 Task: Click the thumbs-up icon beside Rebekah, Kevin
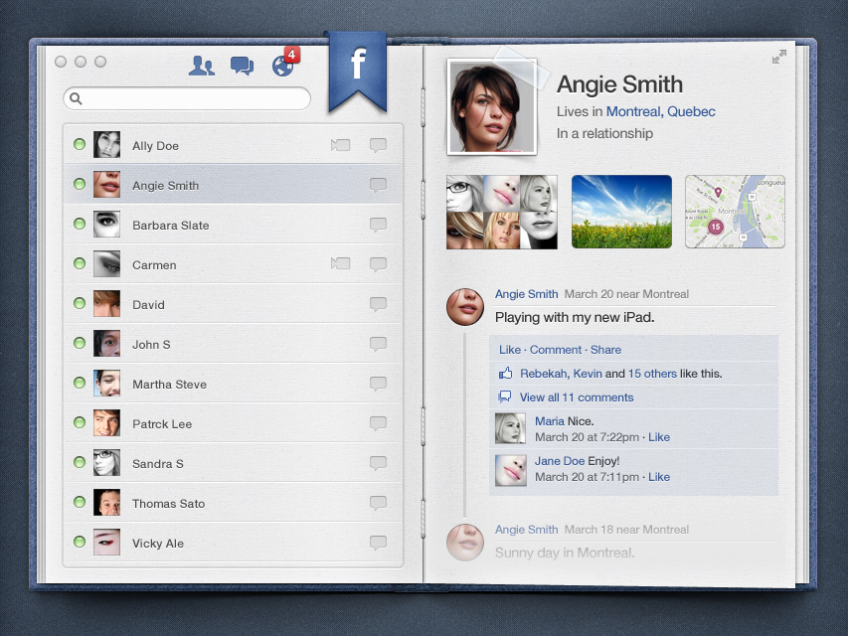pyautogui.click(x=505, y=374)
